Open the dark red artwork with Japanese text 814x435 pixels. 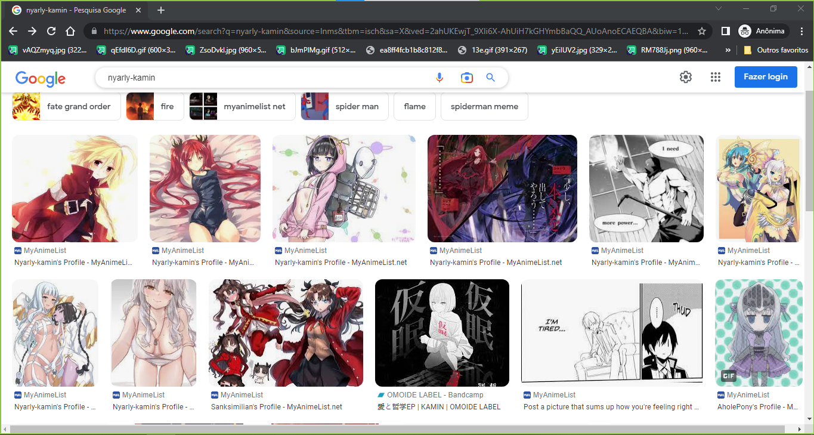click(x=502, y=189)
